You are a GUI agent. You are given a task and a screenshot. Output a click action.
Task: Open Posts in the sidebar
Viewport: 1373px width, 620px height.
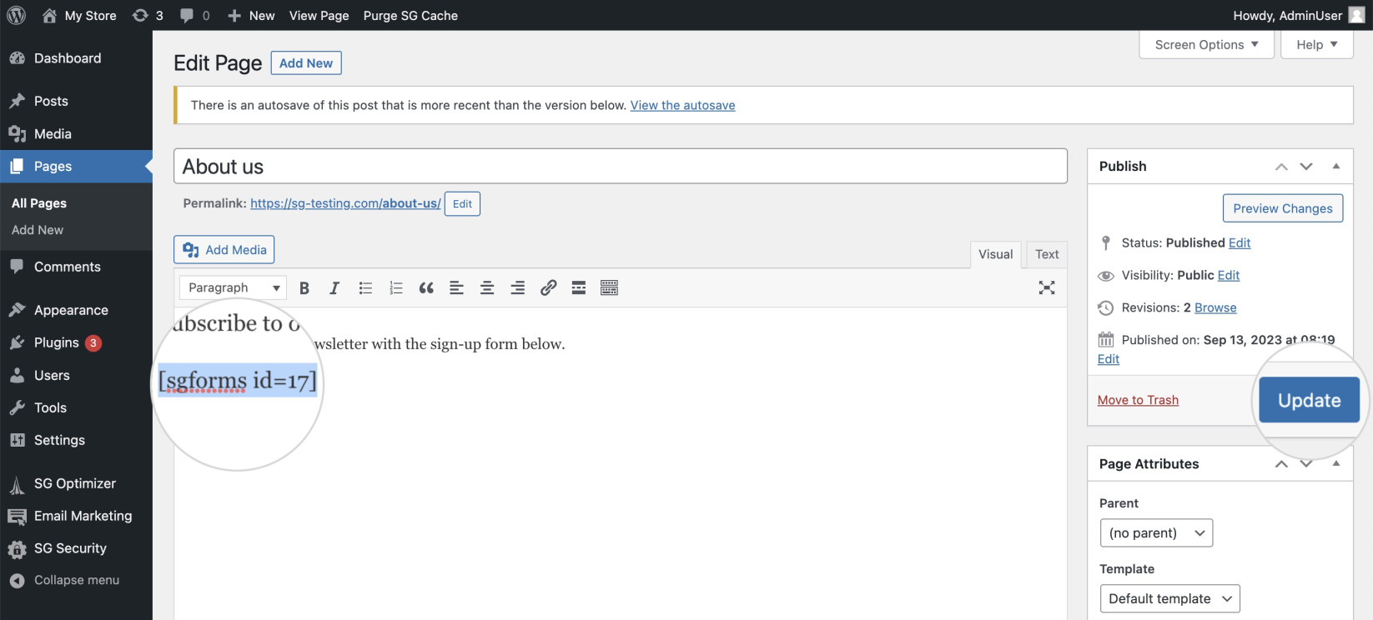76,101
